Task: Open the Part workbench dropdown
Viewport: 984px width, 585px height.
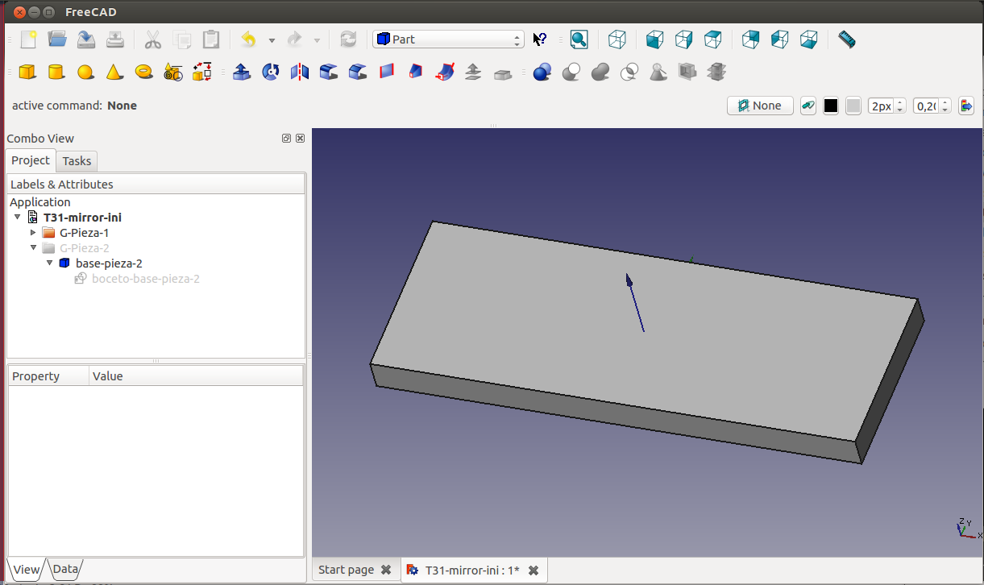Action: [448, 39]
